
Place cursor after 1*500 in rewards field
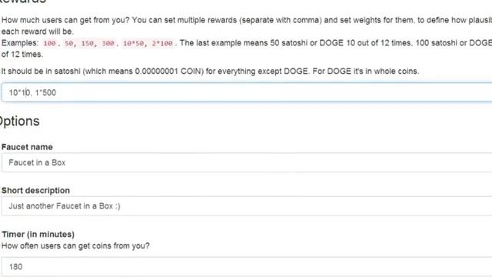pos(57,92)
